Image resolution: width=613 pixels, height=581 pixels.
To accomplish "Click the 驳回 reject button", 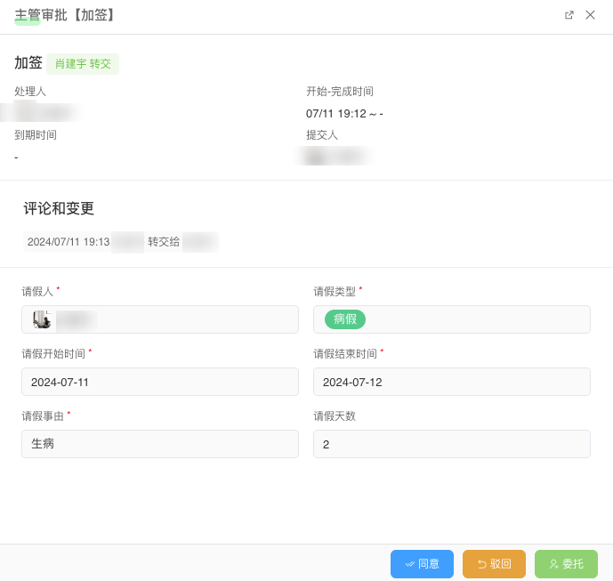I will tap(494, 564).
